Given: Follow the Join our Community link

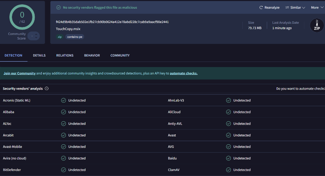Looking at the screenshot, I should (x=19, y=73).
